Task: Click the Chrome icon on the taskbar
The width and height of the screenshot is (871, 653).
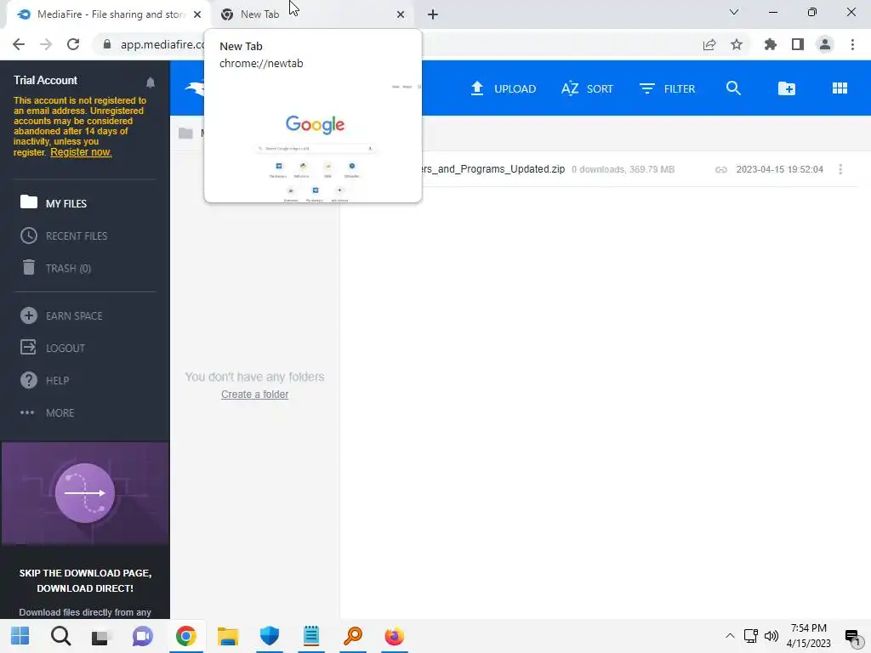Action: (x=186, y=636)
